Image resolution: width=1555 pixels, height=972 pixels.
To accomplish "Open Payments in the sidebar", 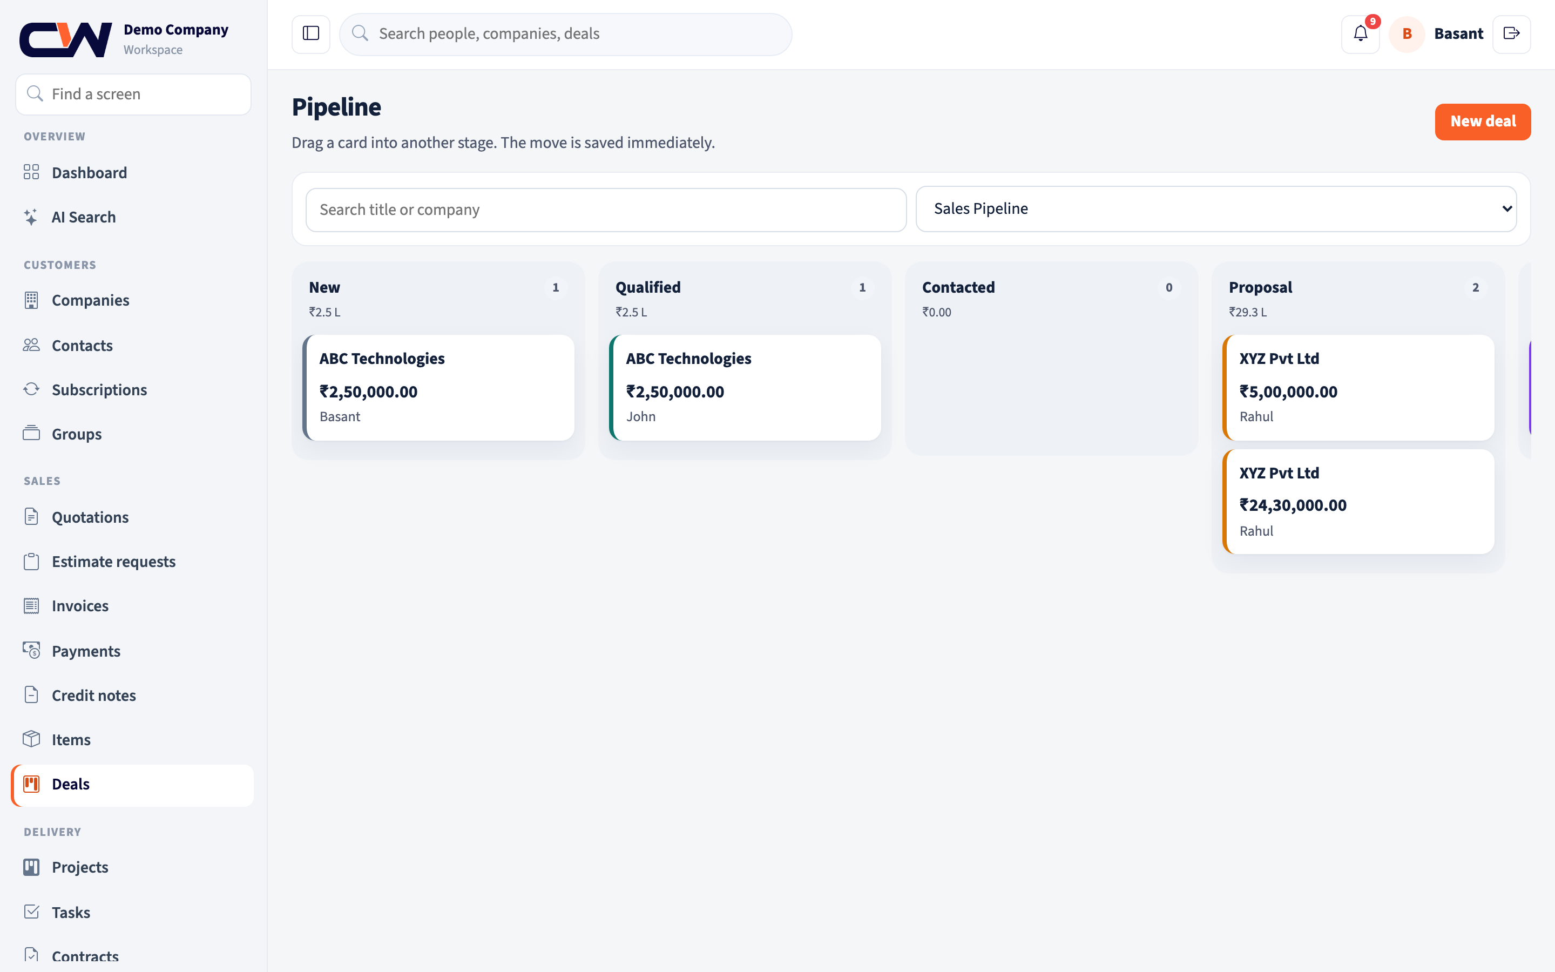I will 132,651.
